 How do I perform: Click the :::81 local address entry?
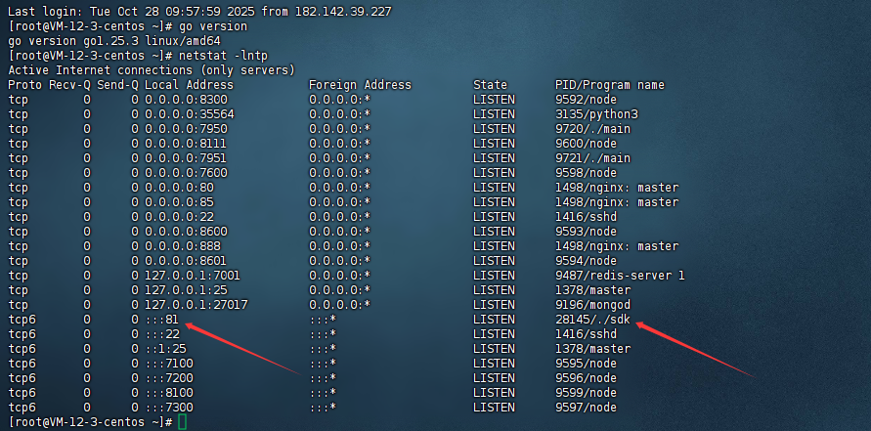point(162,320)
